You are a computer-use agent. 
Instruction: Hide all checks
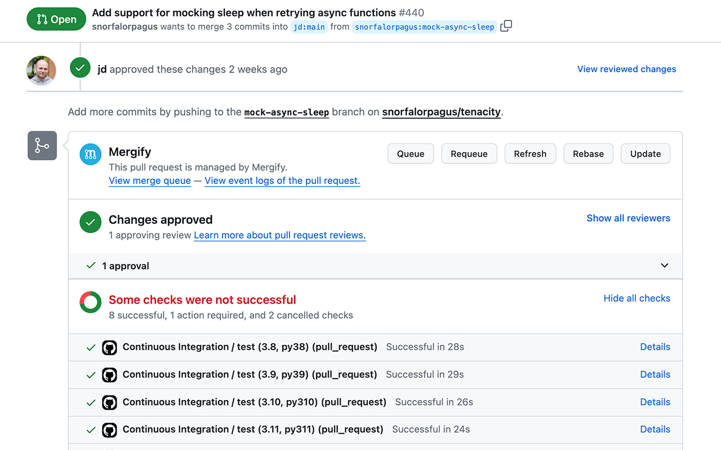637,298
